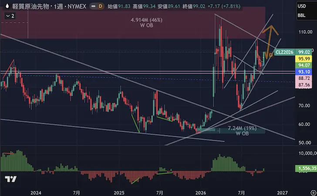The width and height of the screenshot is (317, 196).
Task: Click 7月 label between 2024 and 2025
Action: tap(77, 193)
